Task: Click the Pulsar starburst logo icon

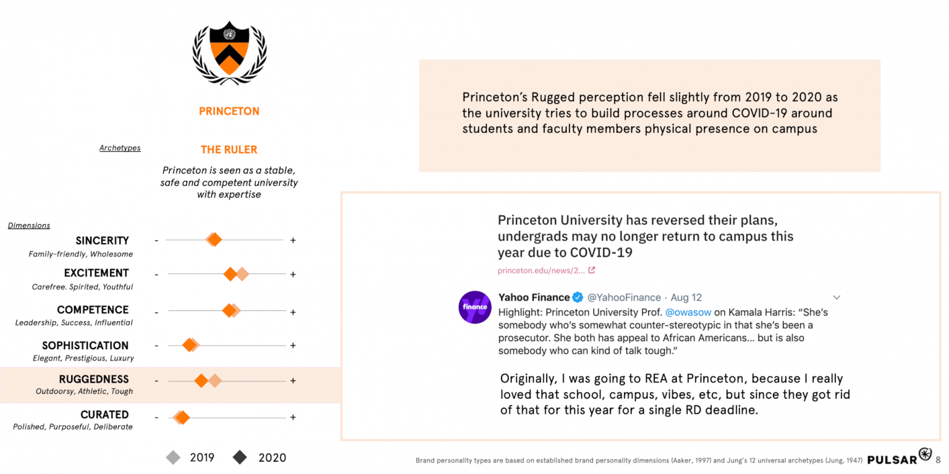Action: 924,455
